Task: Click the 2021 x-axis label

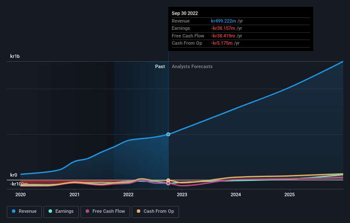Action: (74, 195)
